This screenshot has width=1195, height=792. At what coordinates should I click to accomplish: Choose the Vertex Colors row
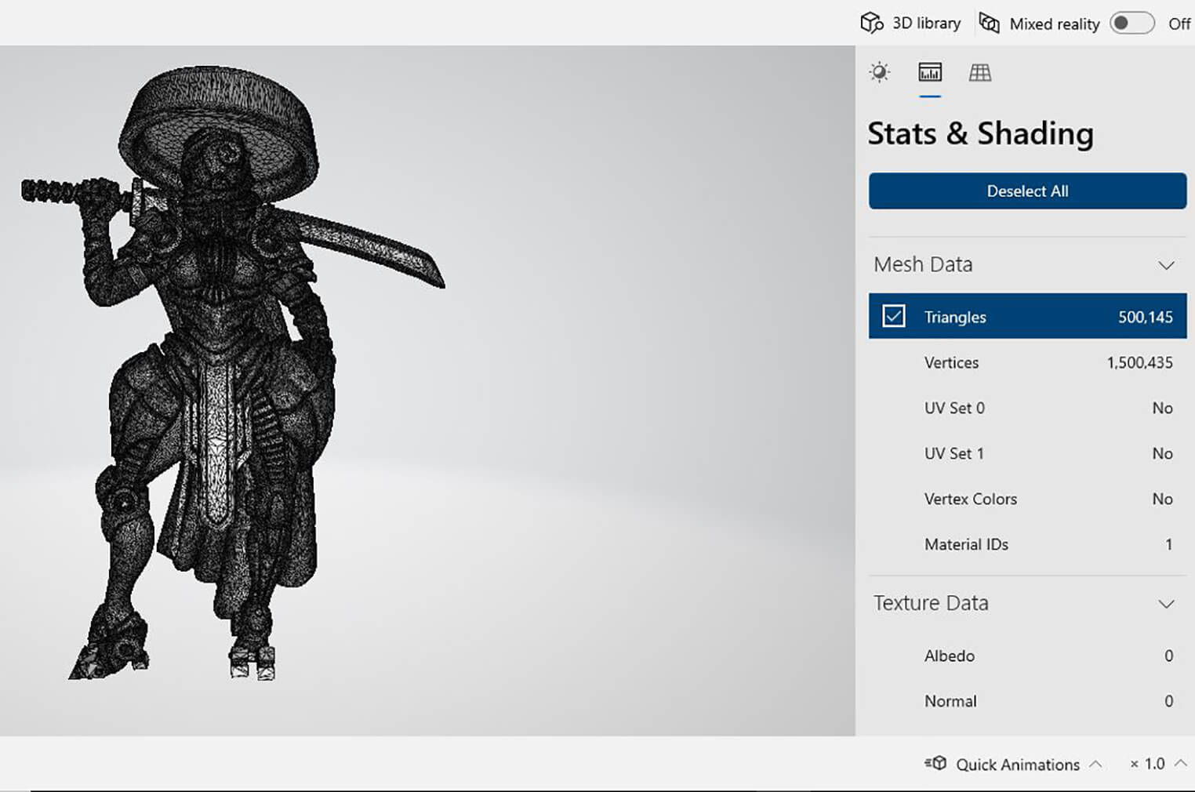tap(1027, 499)
